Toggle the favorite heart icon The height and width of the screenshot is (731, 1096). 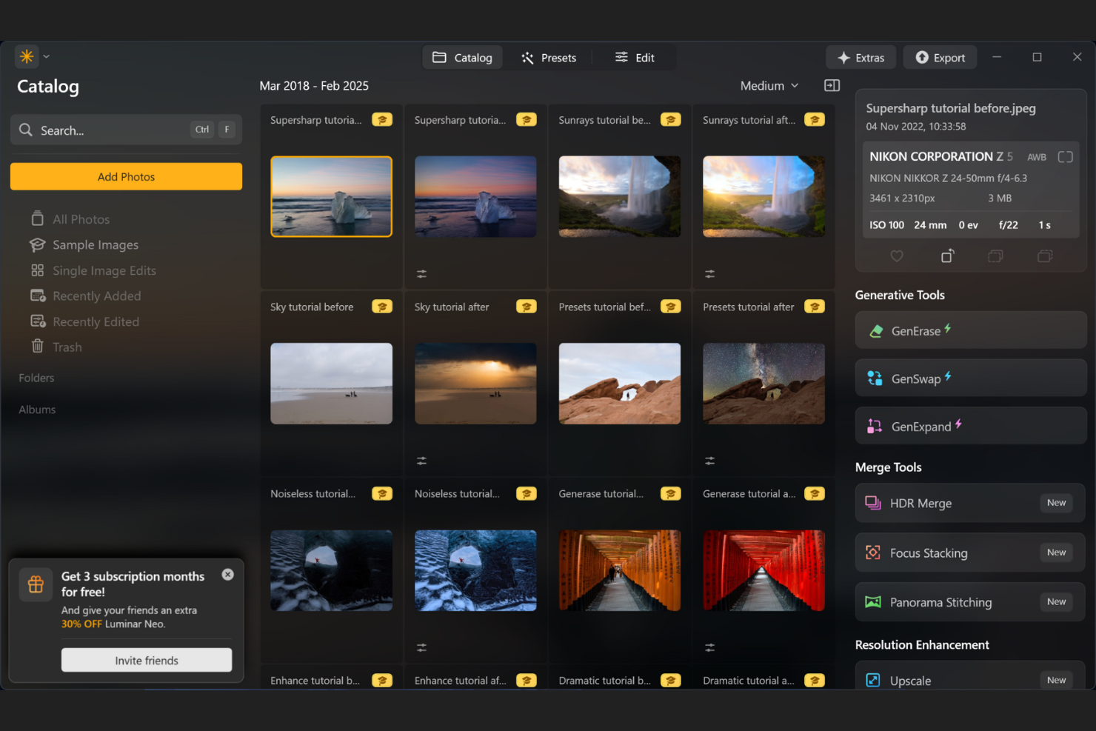pos(897,256)
